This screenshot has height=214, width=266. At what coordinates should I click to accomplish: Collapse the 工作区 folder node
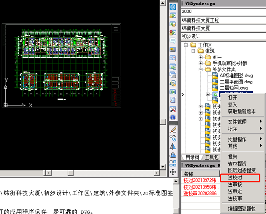click(186, 45)
